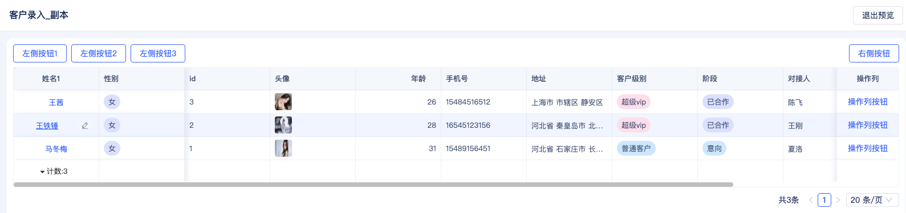
Task: Open the avatar thumbnail in 王铁锤's row
Action: click(x=283, y=125)
